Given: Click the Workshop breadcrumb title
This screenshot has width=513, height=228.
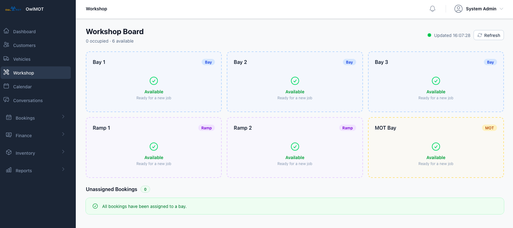Looking at the screenshot, I should point(96,9).
